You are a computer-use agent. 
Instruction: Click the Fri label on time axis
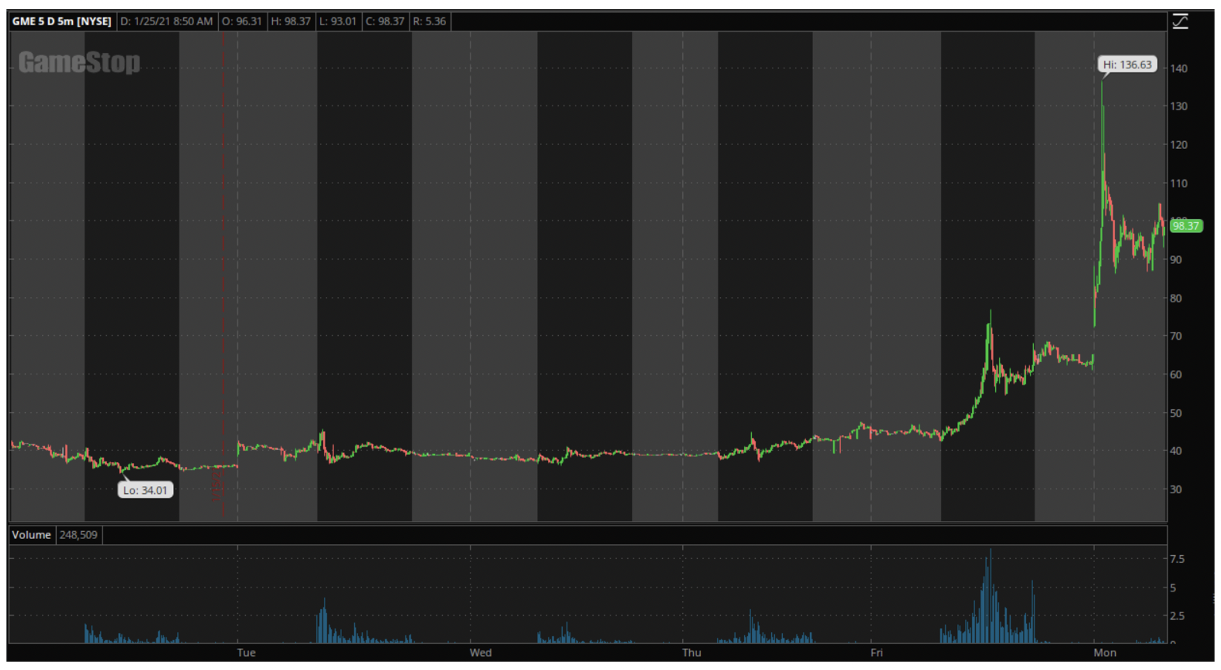pos(876,653)
